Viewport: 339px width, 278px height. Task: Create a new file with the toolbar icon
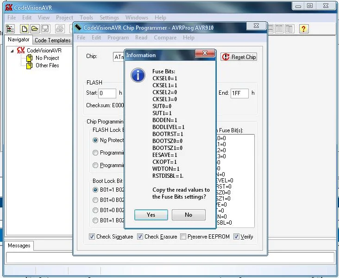[x=25, y=29]
